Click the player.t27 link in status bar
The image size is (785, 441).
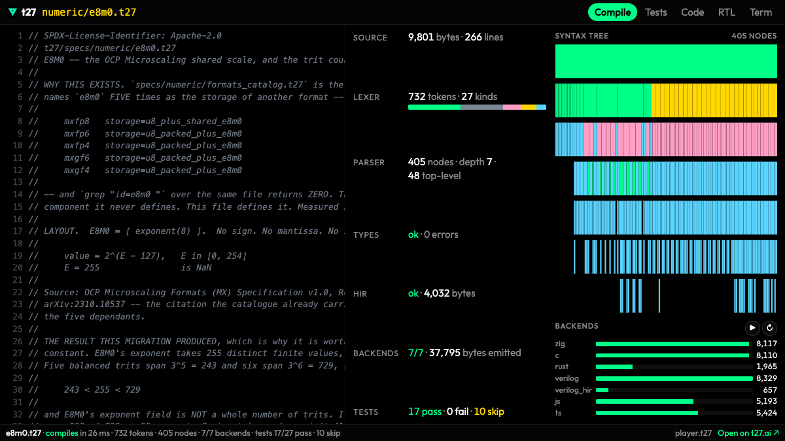tap(693, 433)
